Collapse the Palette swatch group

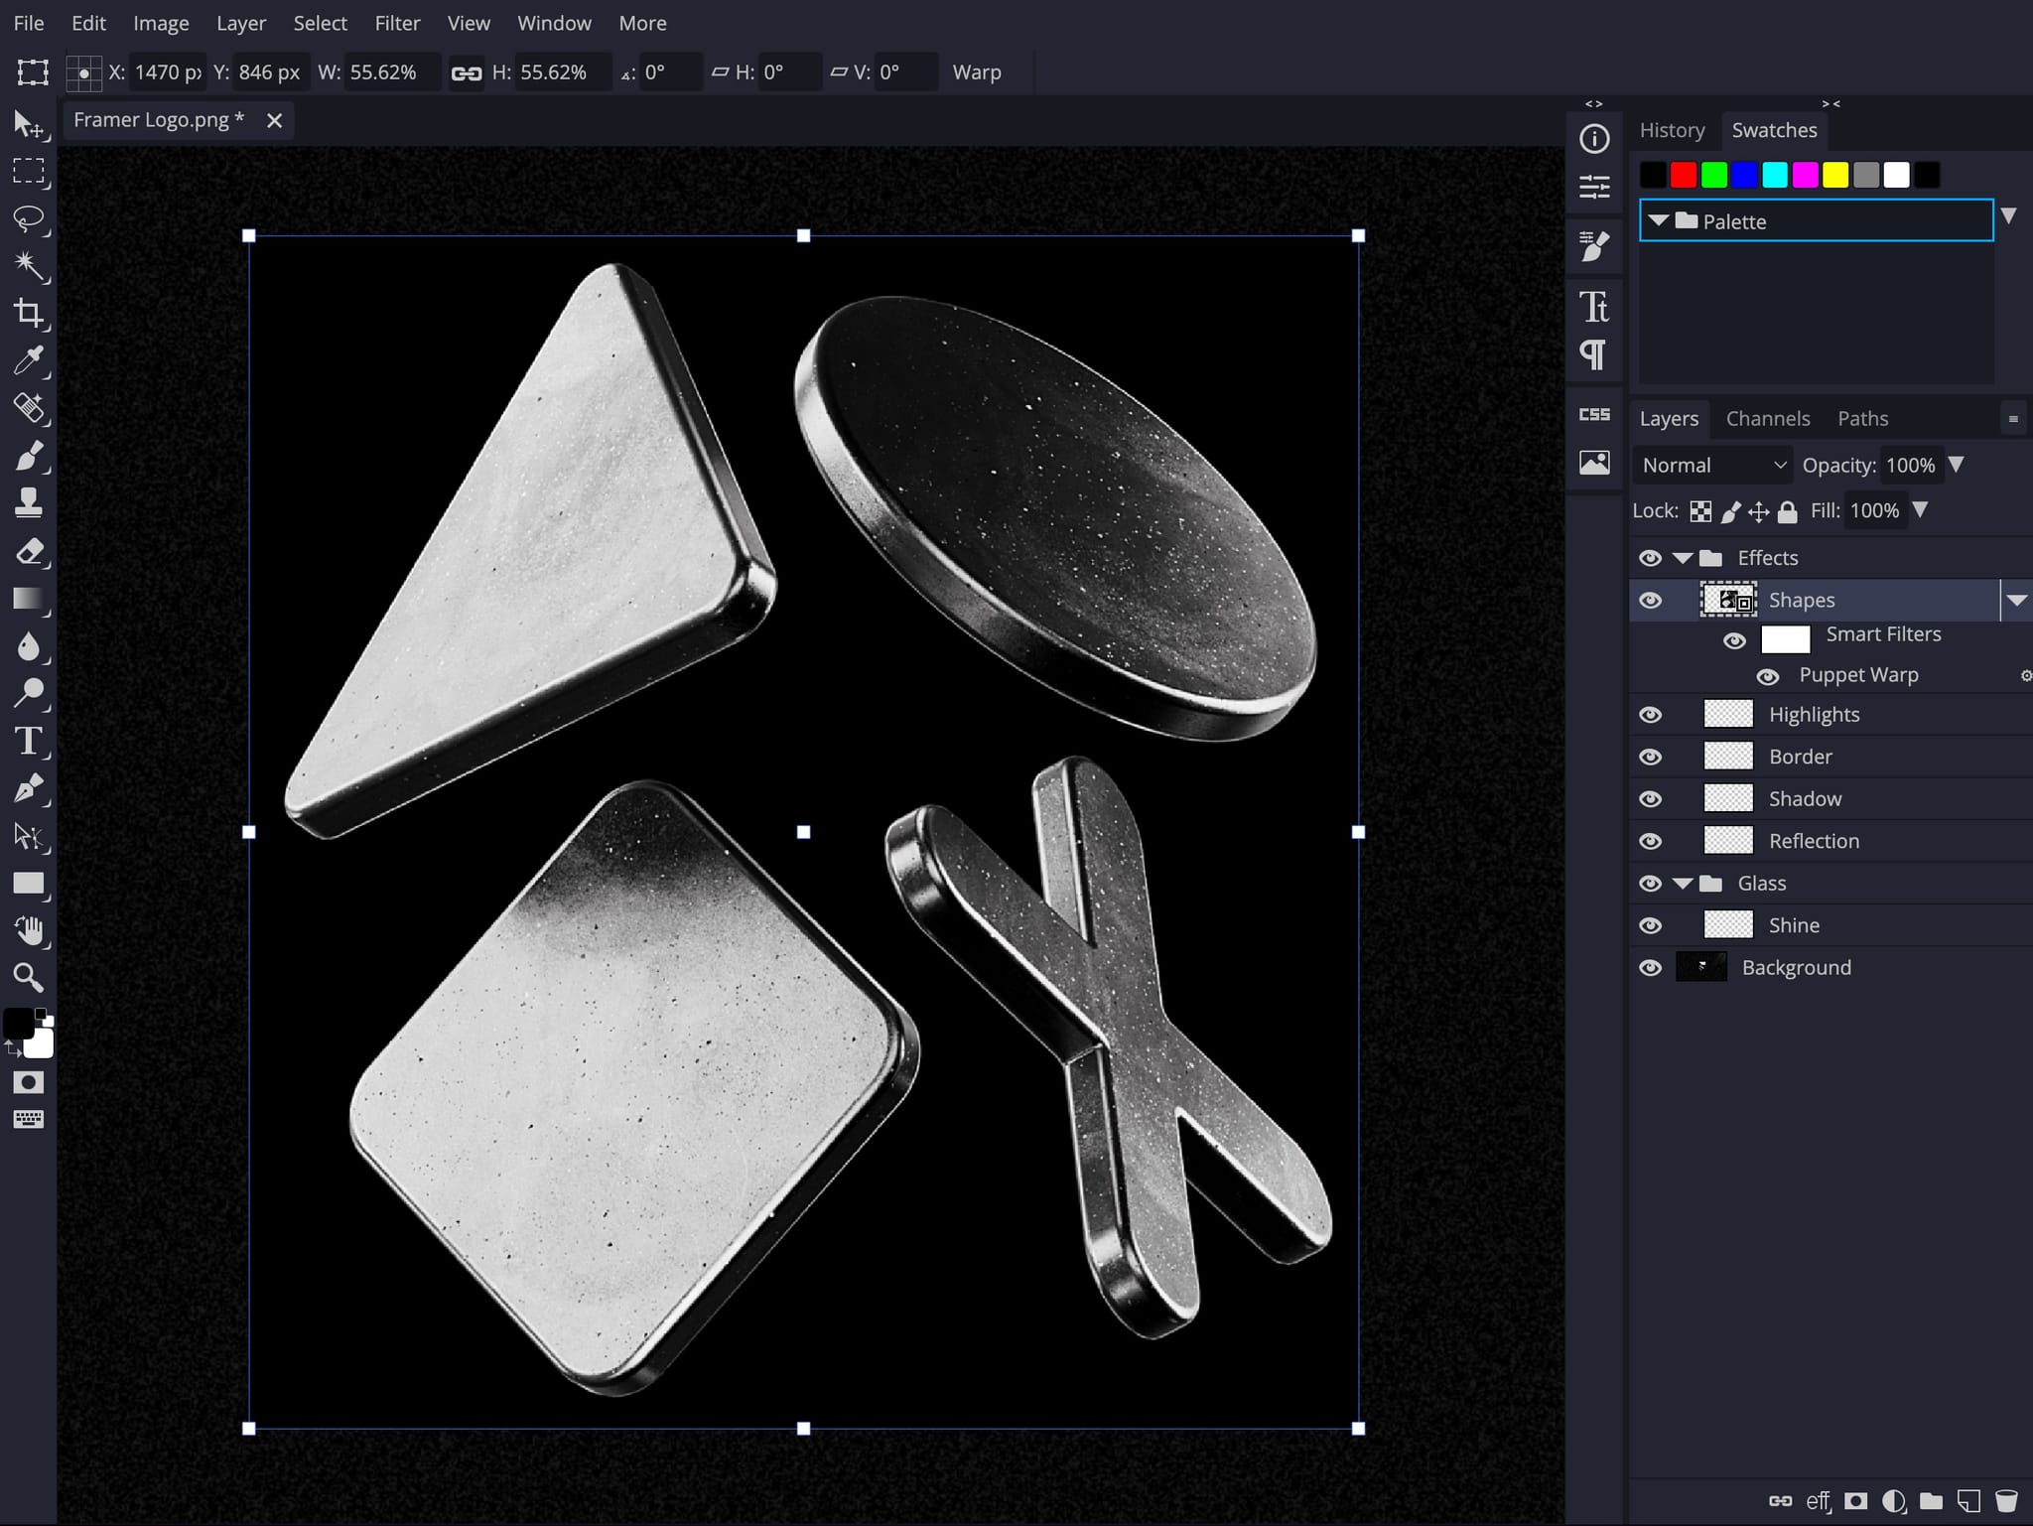click(1659, 221)
